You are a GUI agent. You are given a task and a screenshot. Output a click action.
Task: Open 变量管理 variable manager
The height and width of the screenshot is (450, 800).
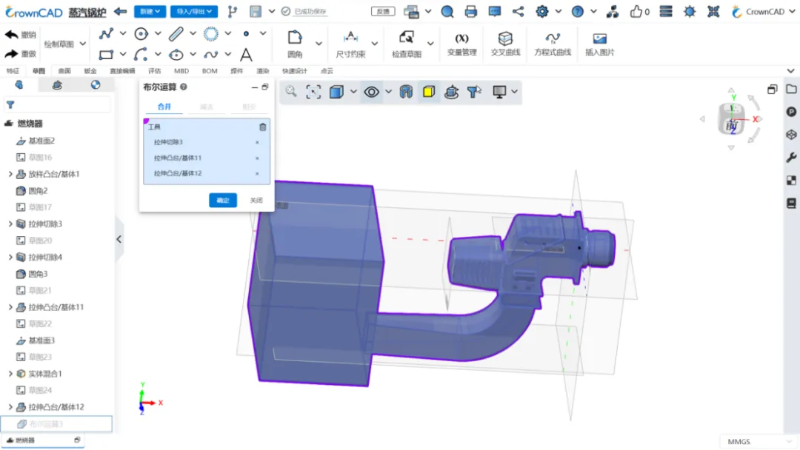461,44
